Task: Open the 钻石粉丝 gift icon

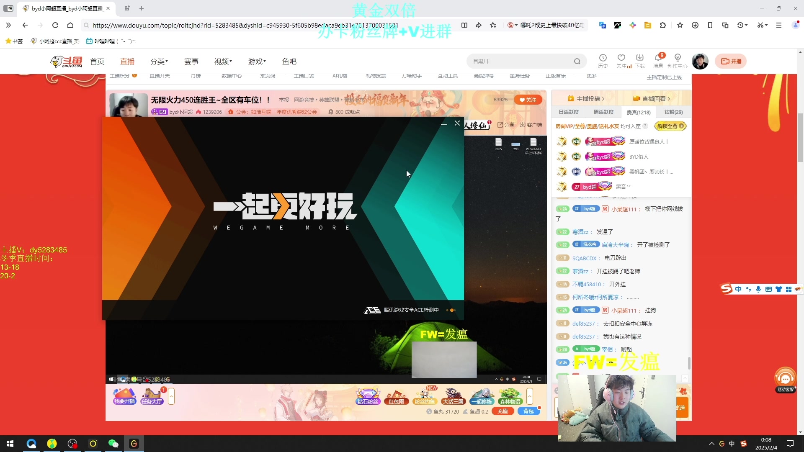Action: click(x=368, y=396)
